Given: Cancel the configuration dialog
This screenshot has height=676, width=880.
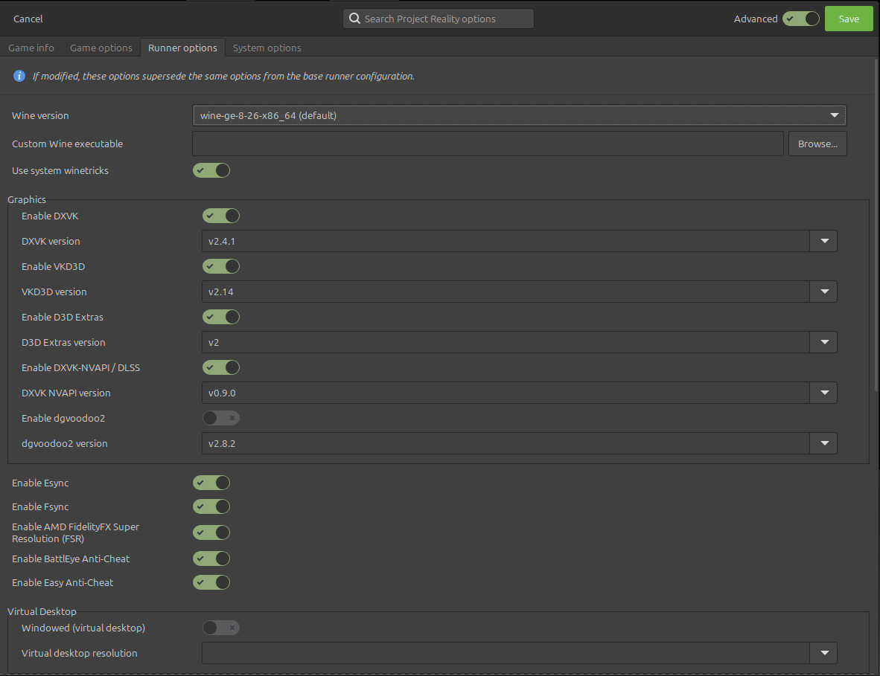Looking at the screenshot, I should [x=28, y=19].
